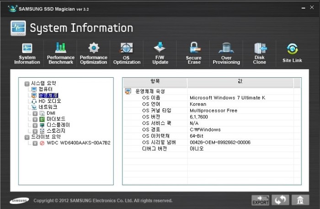
Task: Click the OS 이름 row label
Action: coord(151,98)
